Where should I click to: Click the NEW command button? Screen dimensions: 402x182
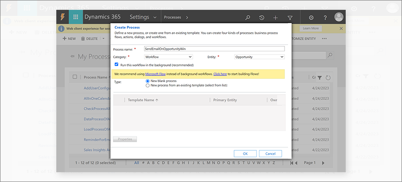pos(69,39)
